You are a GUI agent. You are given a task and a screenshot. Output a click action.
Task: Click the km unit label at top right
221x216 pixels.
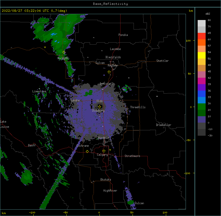[x=191, y=11]
